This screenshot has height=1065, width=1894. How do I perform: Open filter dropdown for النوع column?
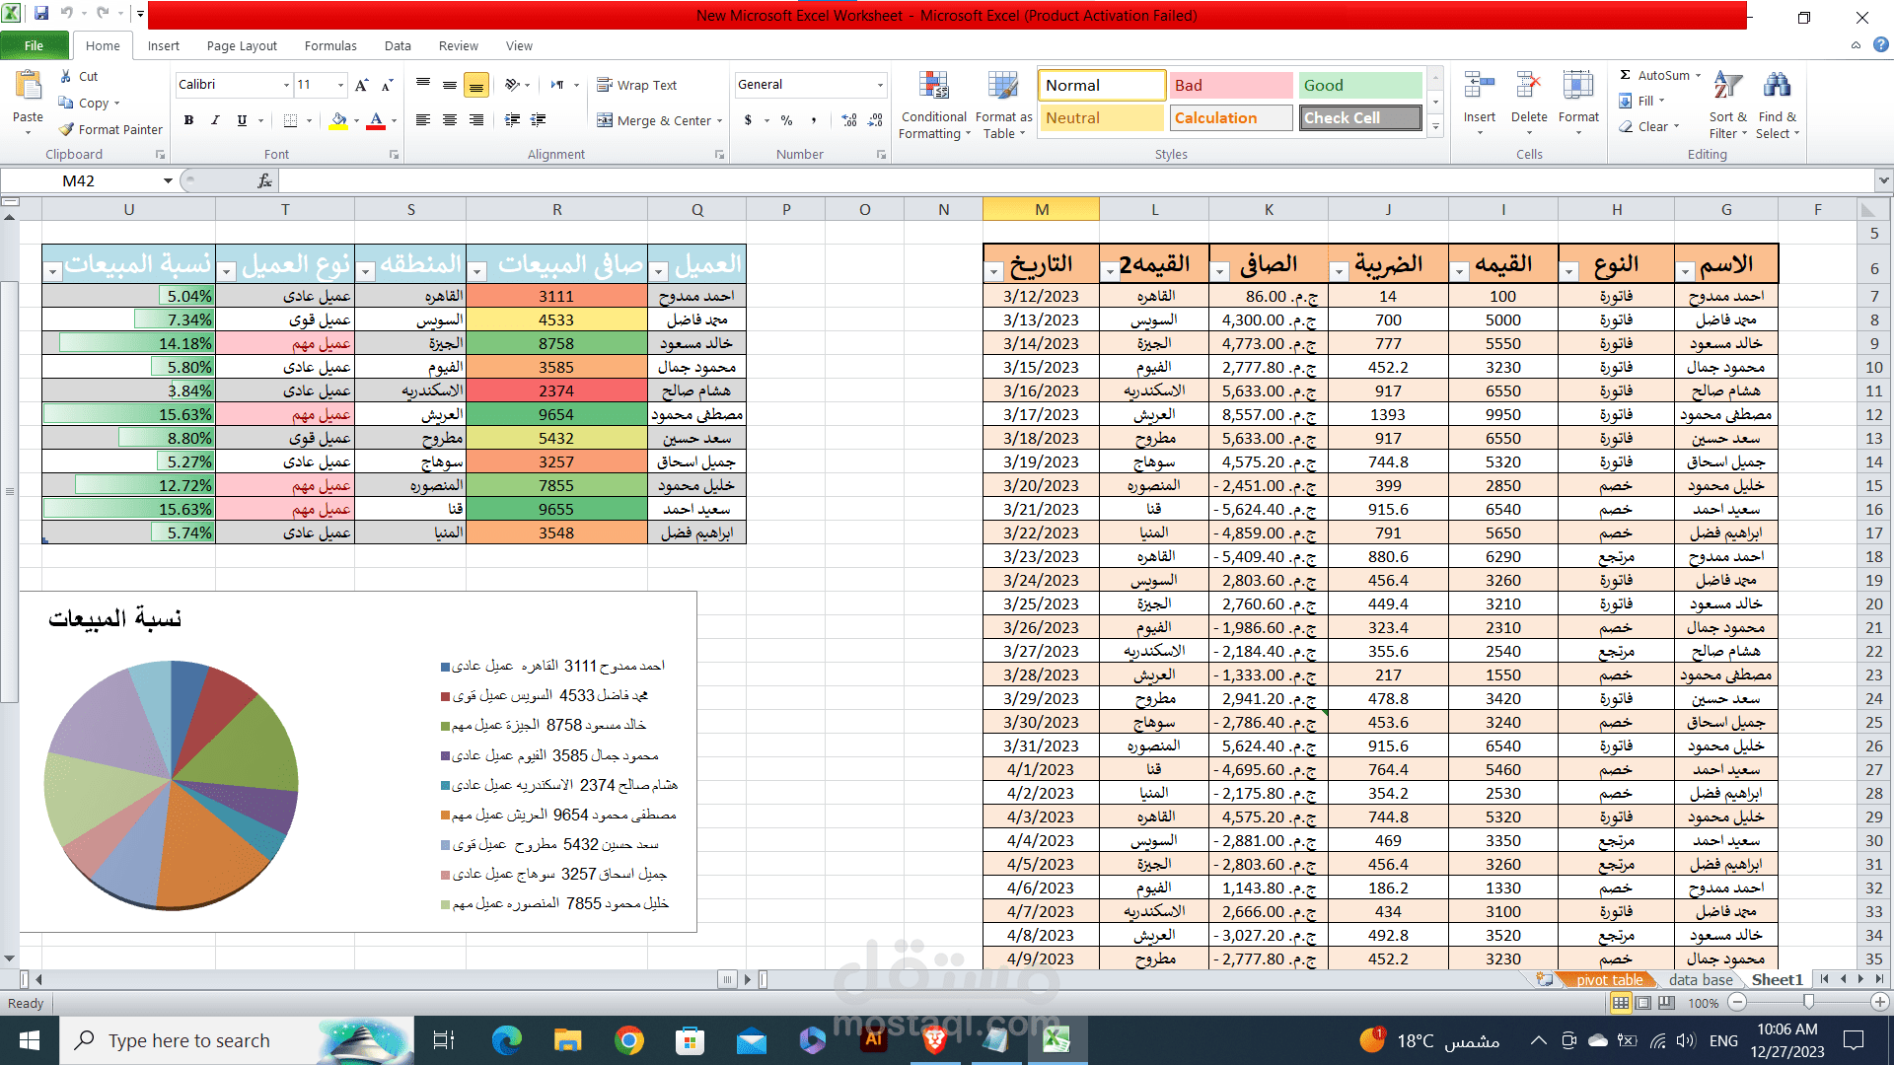1569,271
